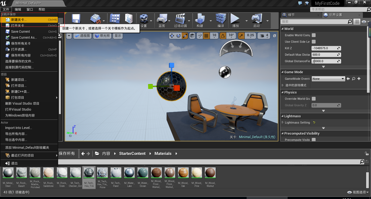
Task: Open the GameMode Override None dropdown
Action: [x=328, y=79]
